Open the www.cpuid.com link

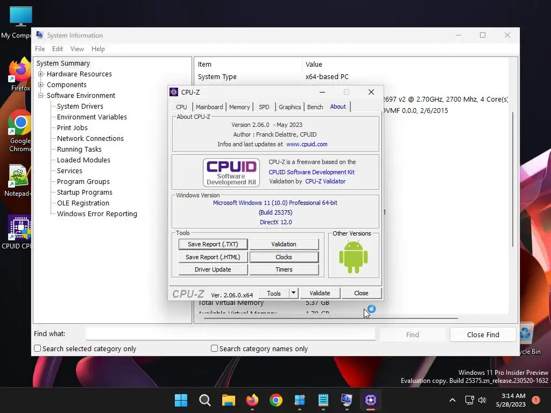click(307, 144)
